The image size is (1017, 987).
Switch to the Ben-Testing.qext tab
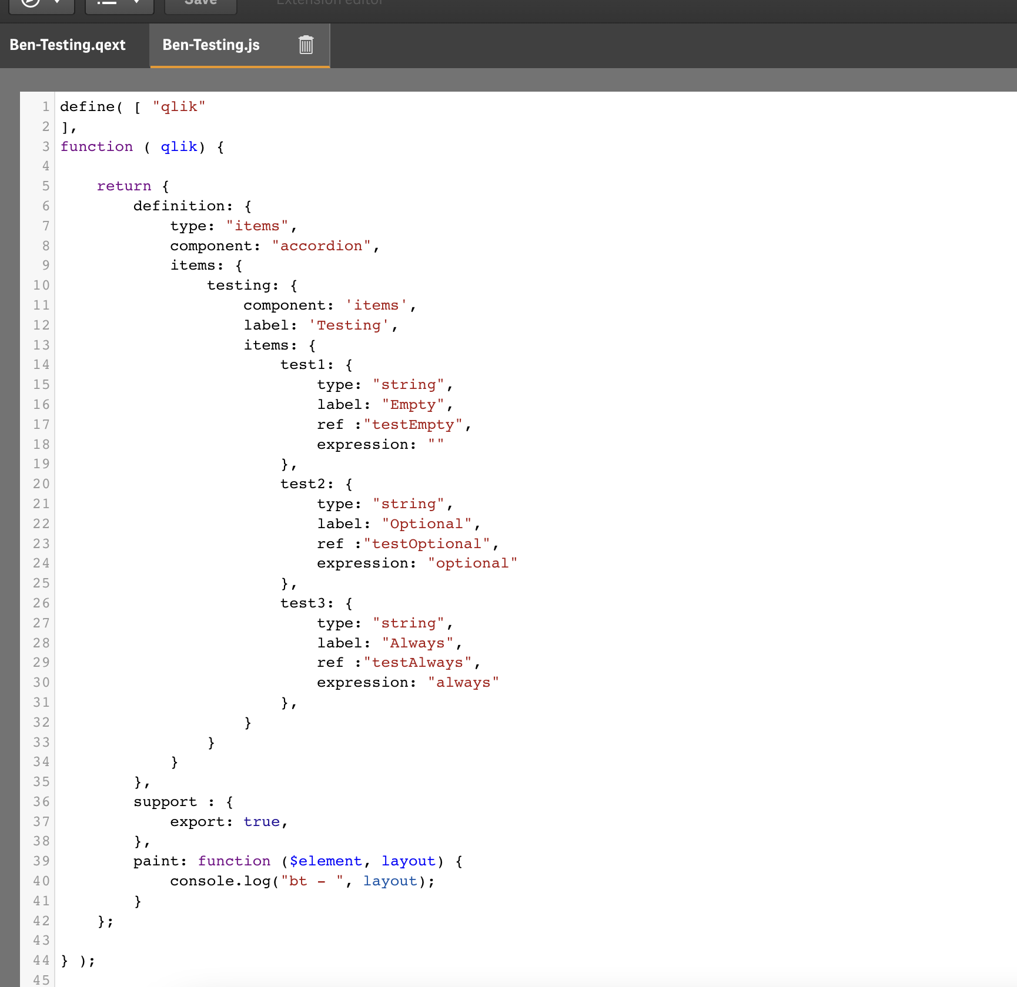(x=68, y=45)
